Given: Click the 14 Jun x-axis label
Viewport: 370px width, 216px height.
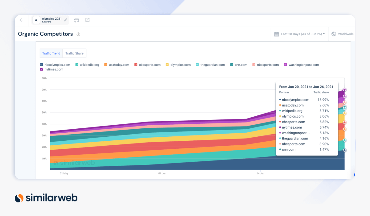Looking at the screenshot, I should coord(260,173).
